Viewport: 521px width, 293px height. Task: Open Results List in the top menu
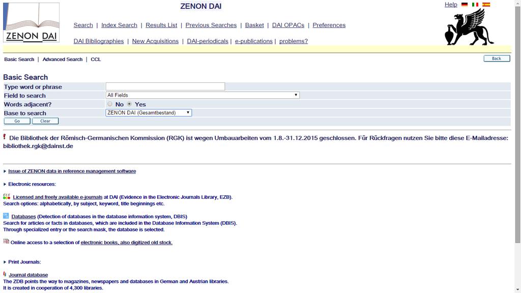[x=161, y=25]
